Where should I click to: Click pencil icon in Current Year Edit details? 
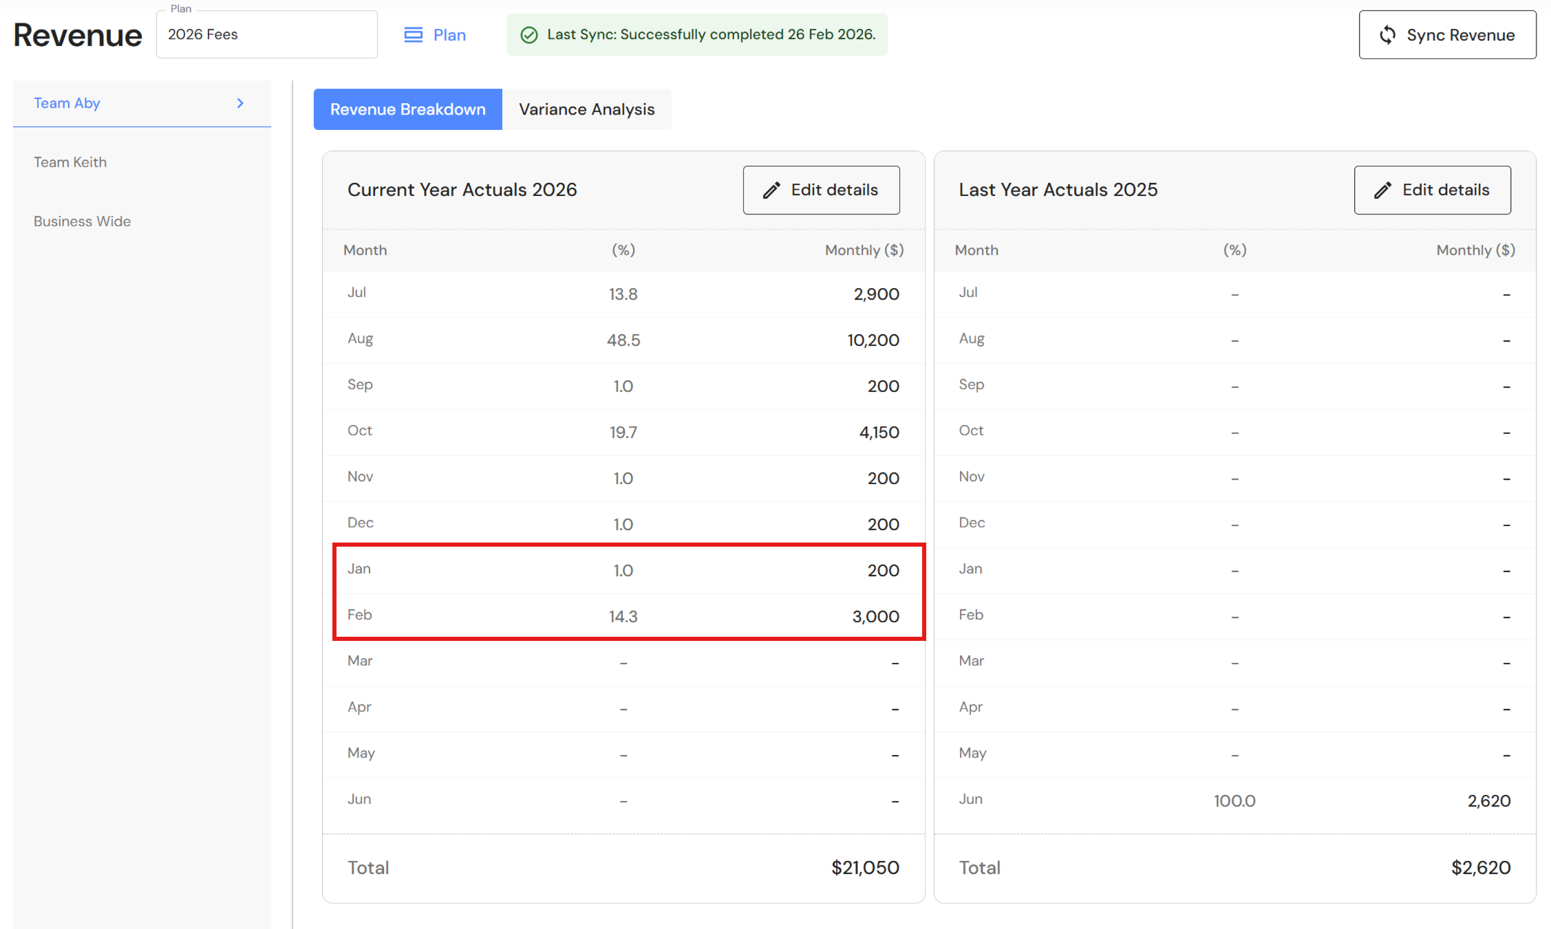(x=771, y=190)
